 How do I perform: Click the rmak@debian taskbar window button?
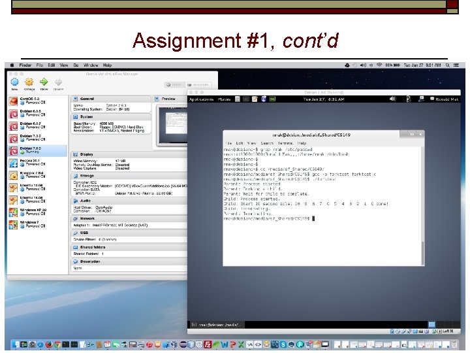pyautogui.click(x=217, y=324)
